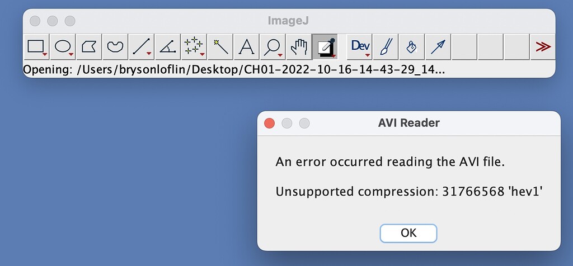
Task: Choose the Flood Fill tool
Action: 412,47
